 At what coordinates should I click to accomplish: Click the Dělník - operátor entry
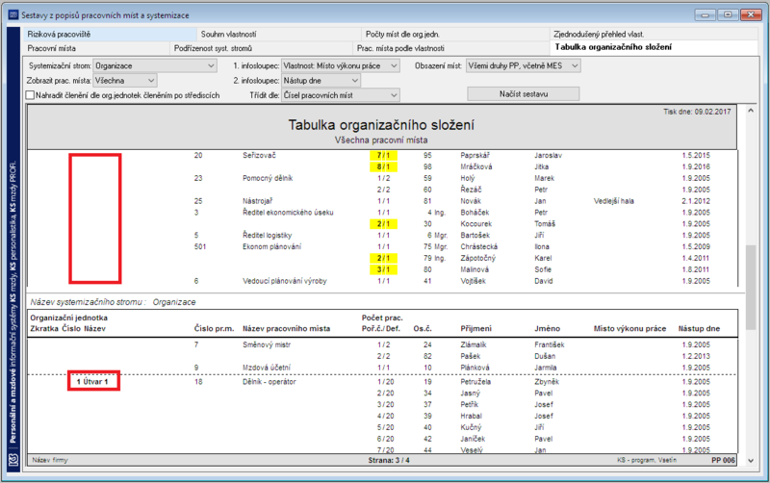point(269,382)
